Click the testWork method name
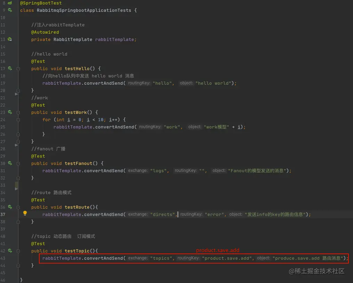Viewport: 353px width, 283px height. coord(76,112)
